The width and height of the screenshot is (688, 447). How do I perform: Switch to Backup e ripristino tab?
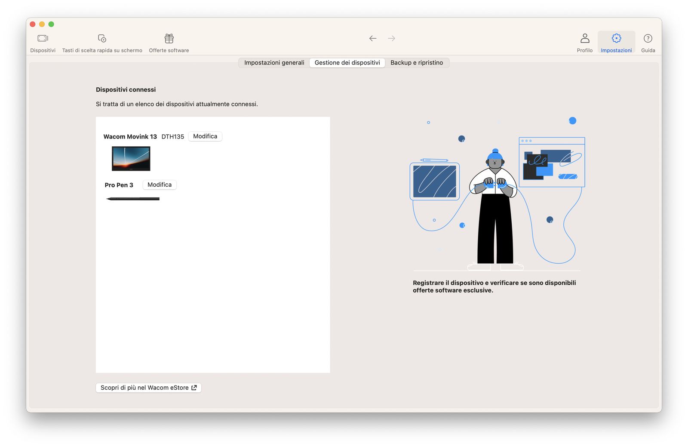click(417, 63)
